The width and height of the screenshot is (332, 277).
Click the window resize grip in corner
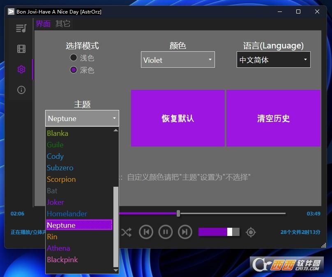click(x=323, y=245)
